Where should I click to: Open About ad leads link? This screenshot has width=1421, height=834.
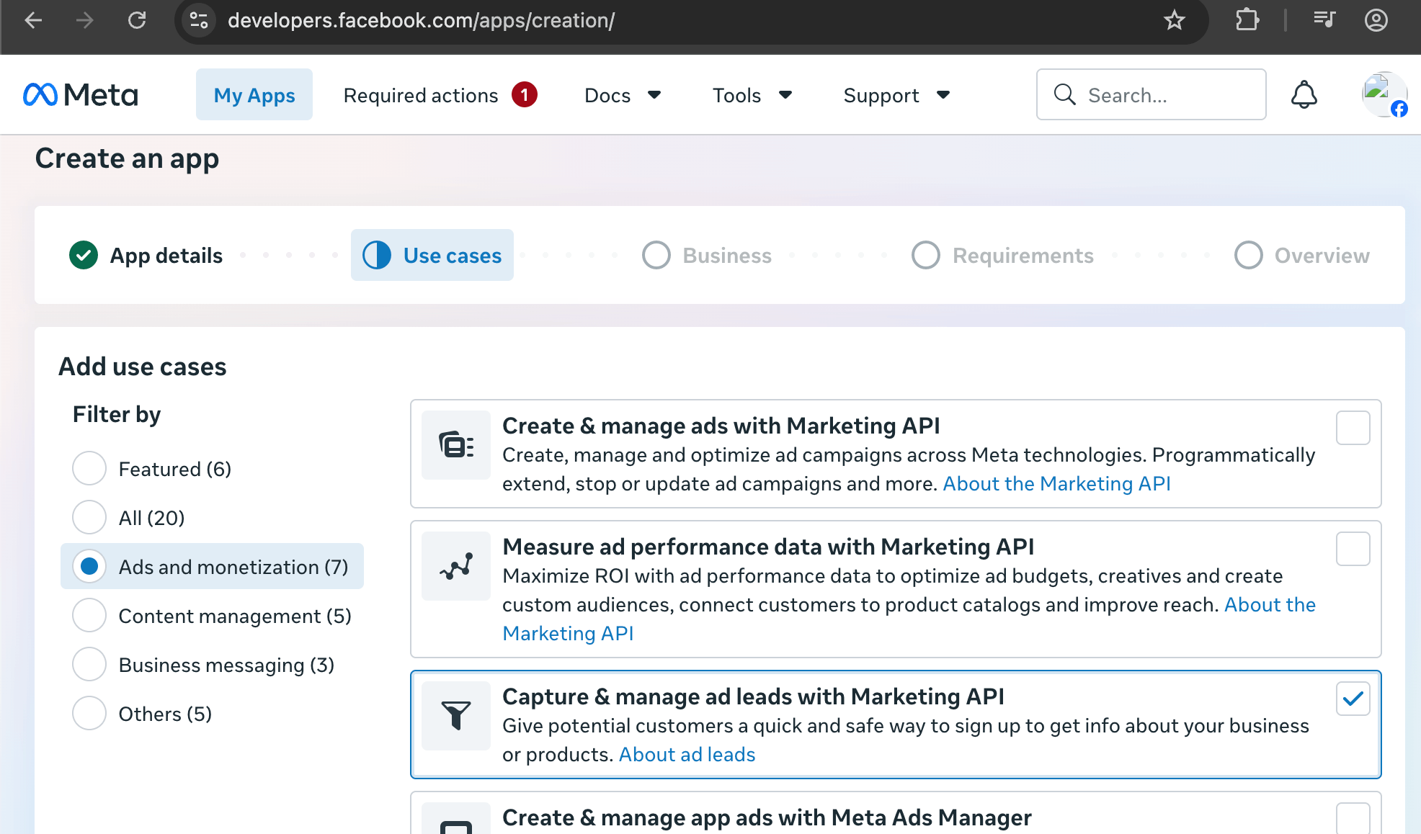[687, 754]
